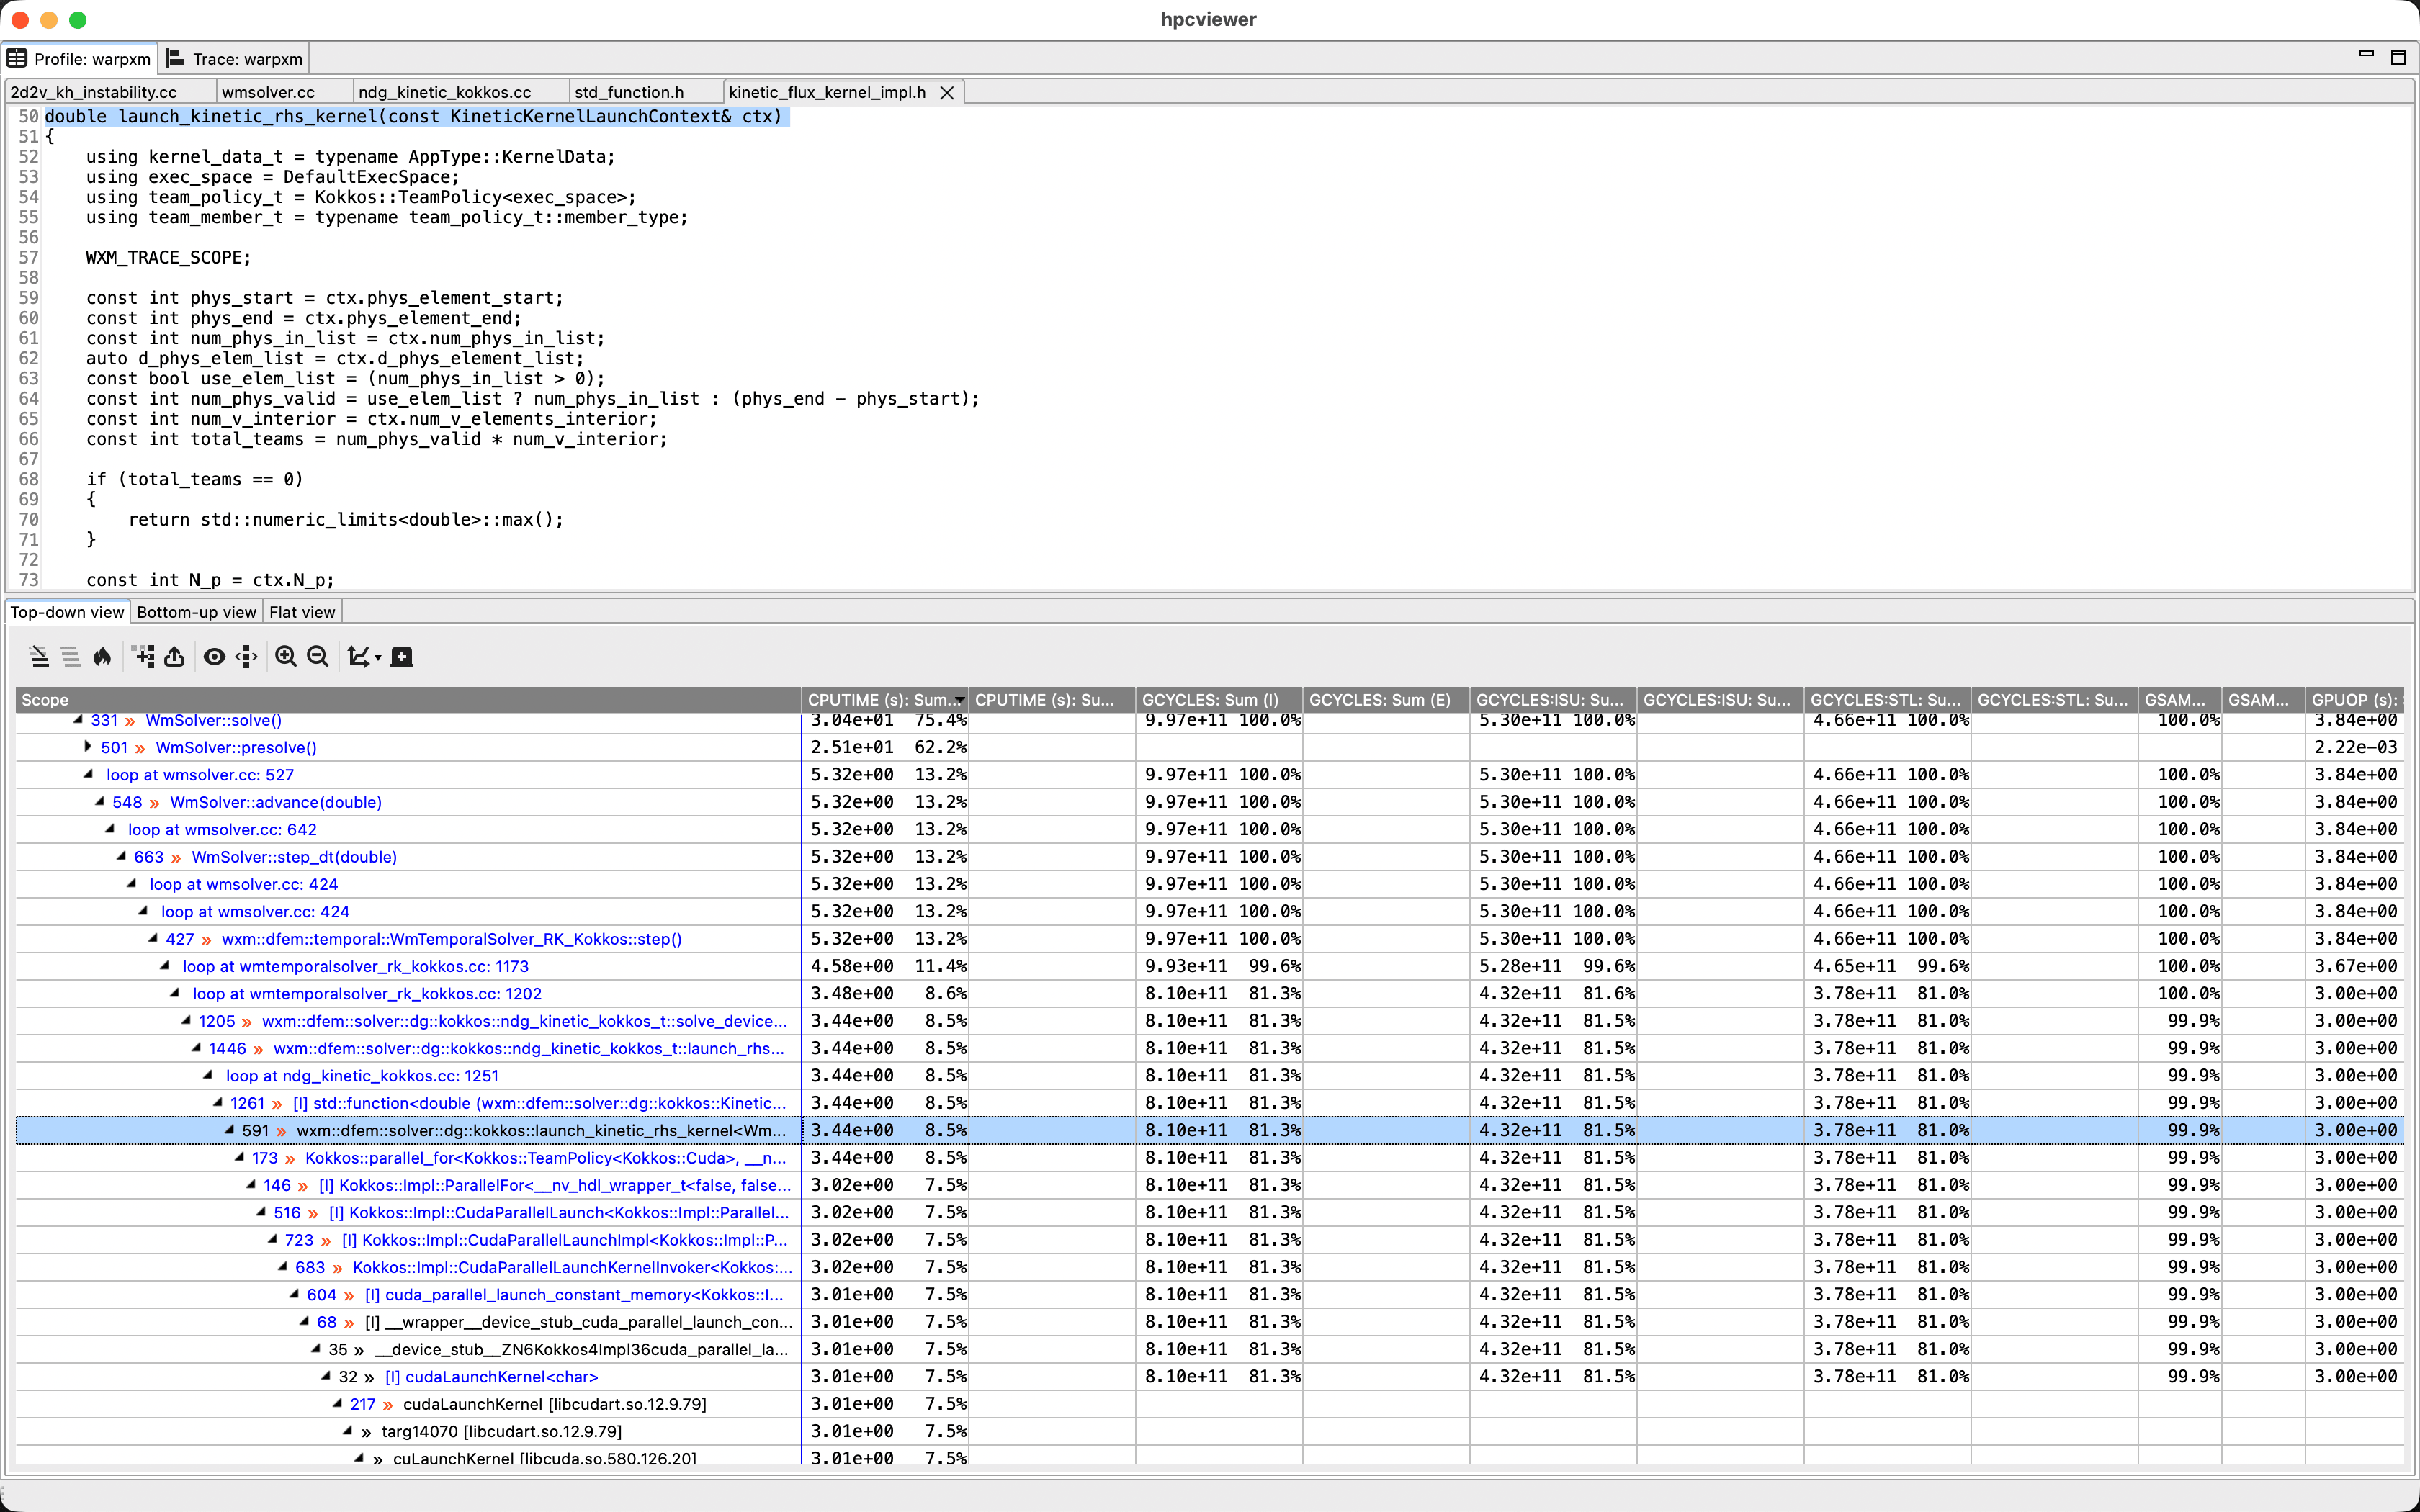This screenshot has width=2420, height=1512.
Task: Click the grayed indented lines toolbar icon
Action: click(x=70, y=657)
